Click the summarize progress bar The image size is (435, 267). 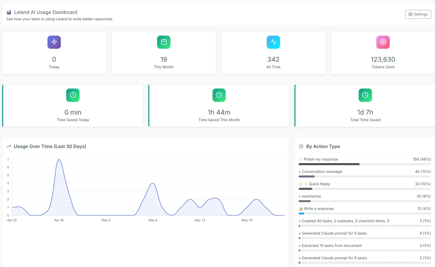coord(365,201)
